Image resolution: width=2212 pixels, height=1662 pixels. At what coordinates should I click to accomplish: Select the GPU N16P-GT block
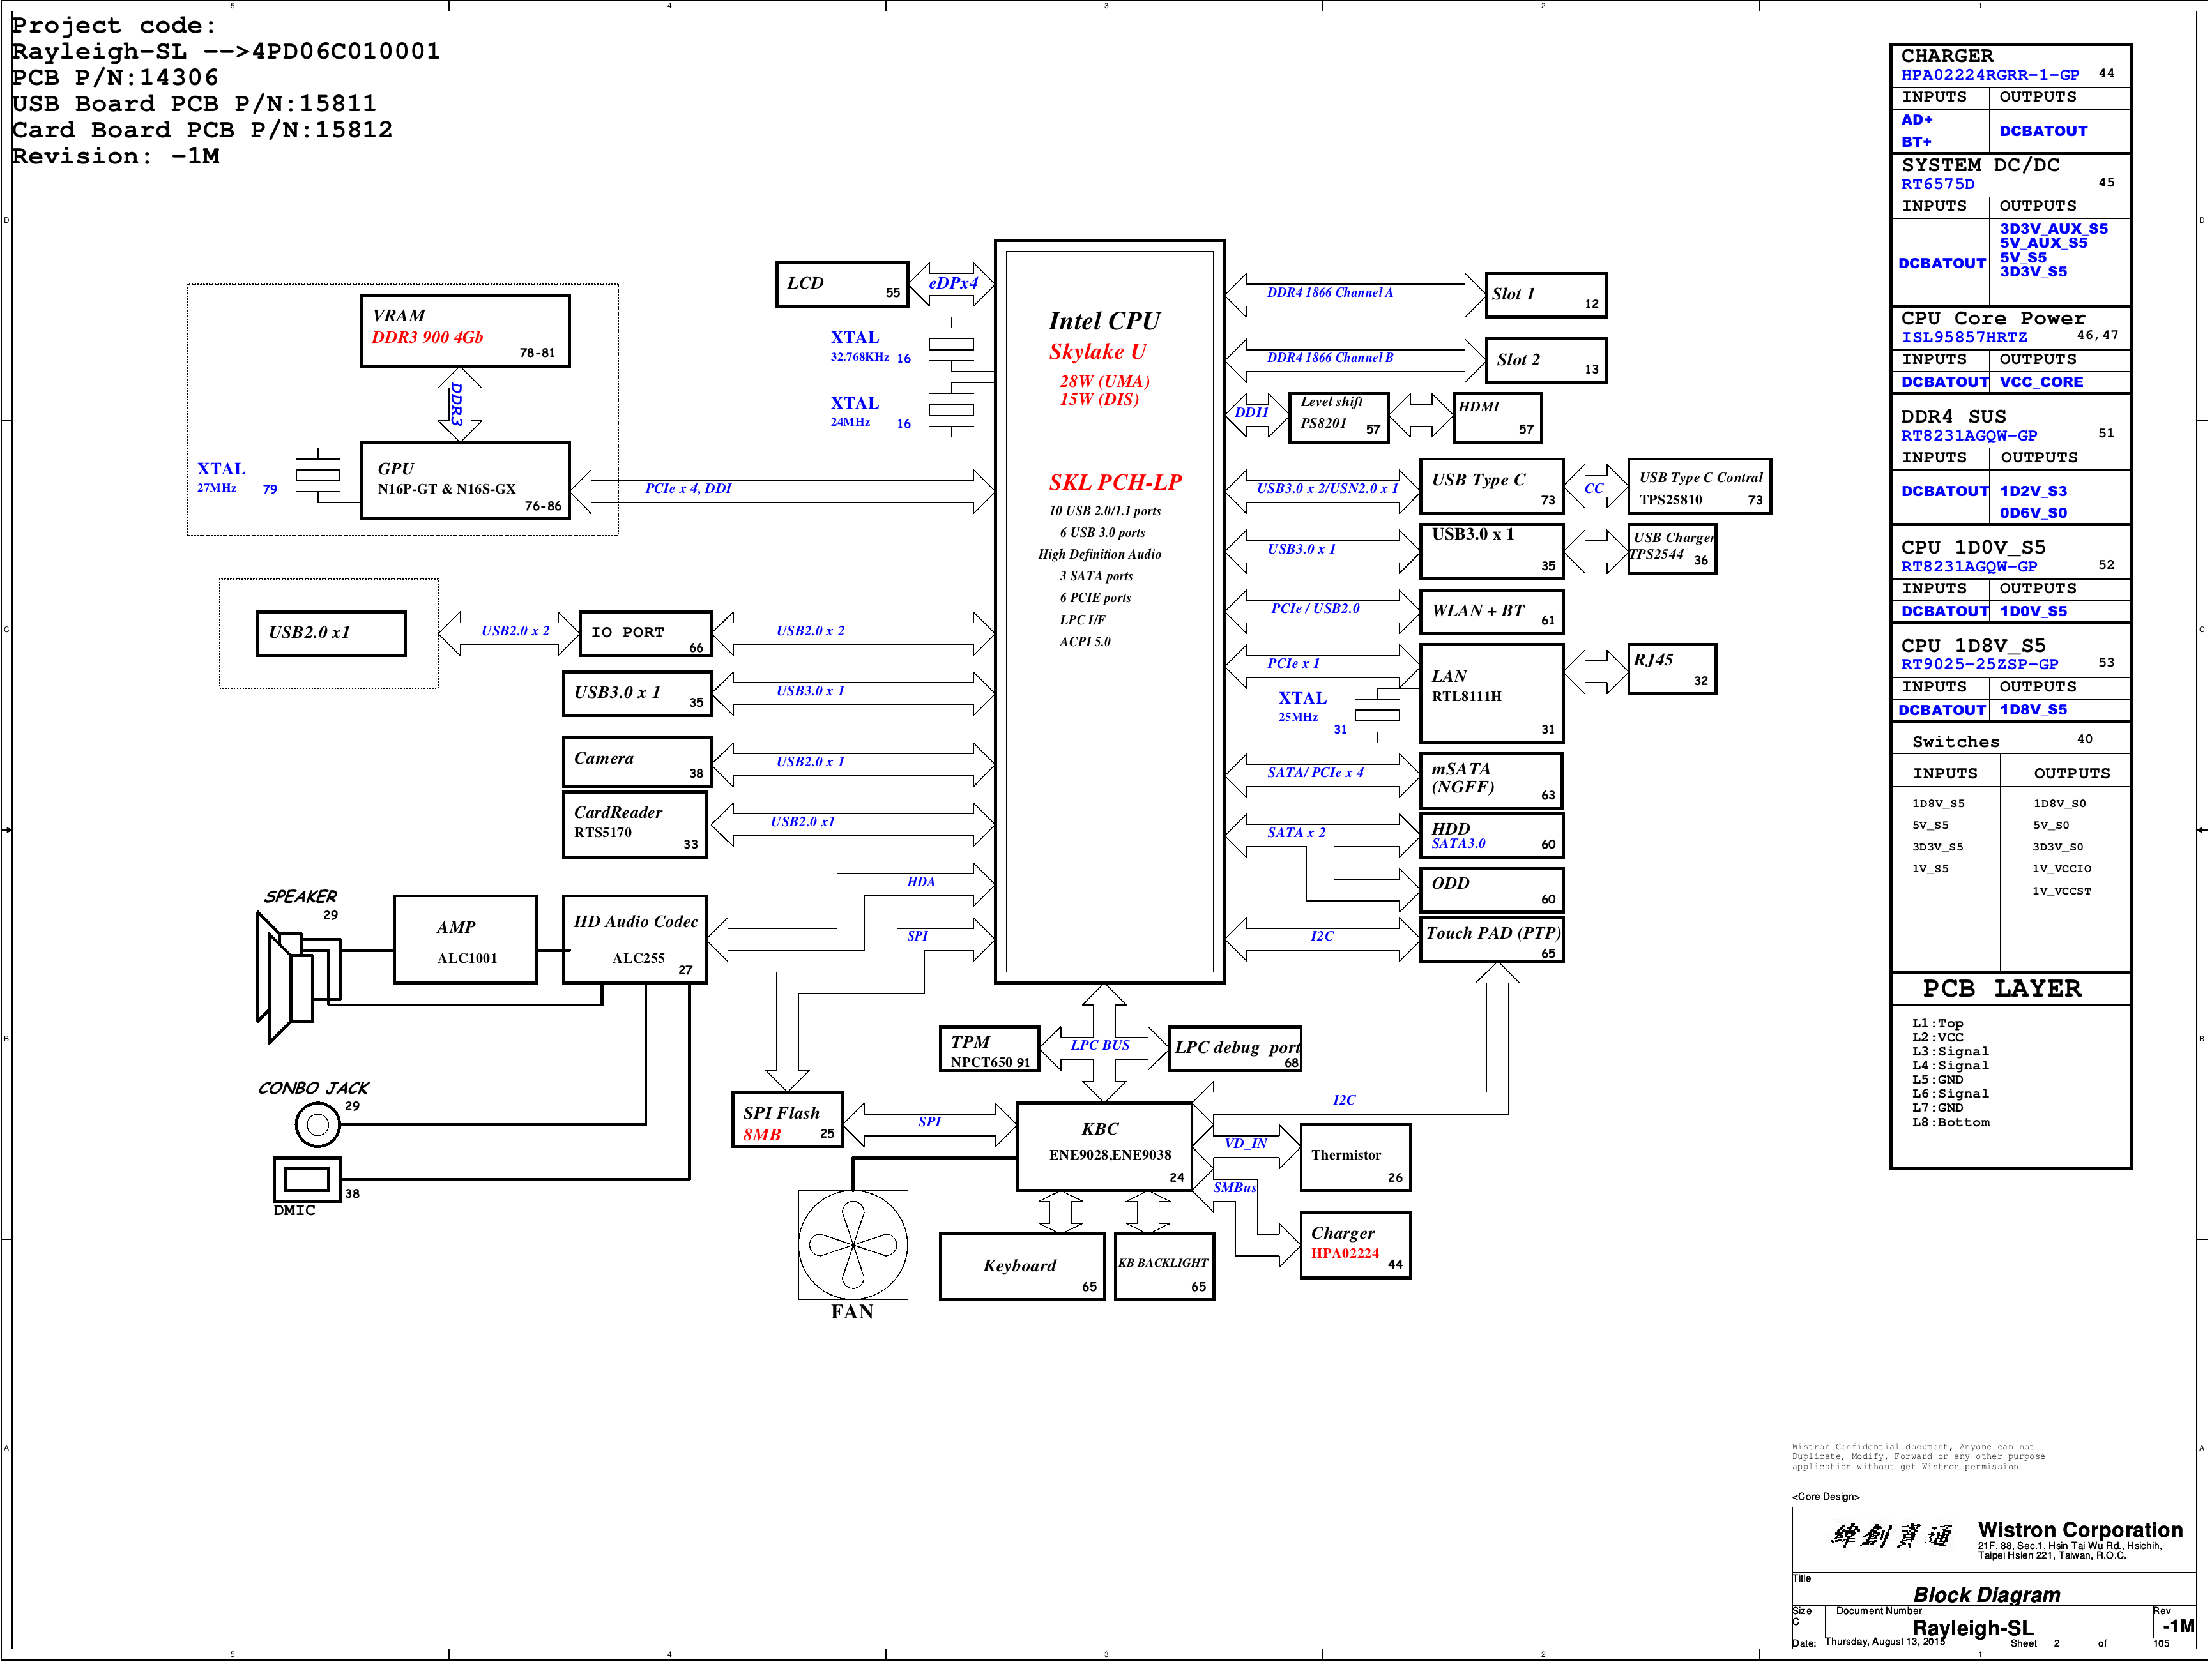[465, 481]
